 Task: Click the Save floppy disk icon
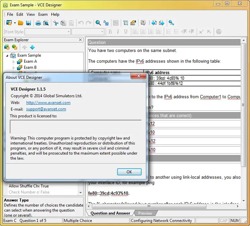point(29,23)
